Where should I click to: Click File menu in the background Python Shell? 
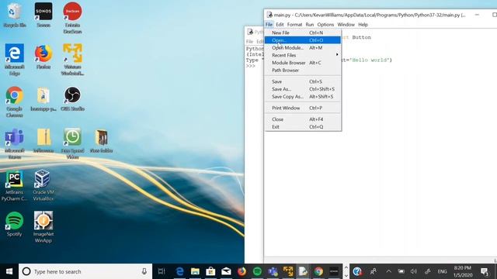tap(249, 41)
